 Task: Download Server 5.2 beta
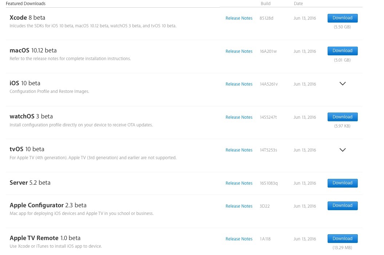pyautogui.click(x=343, y=183)
